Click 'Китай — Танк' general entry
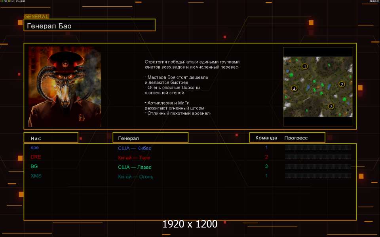 (134, 158)
